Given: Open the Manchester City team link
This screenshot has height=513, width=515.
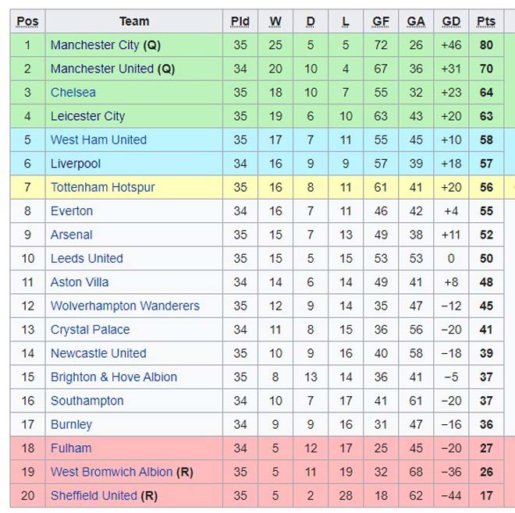Looking at the screenshot, I should 95,45.
